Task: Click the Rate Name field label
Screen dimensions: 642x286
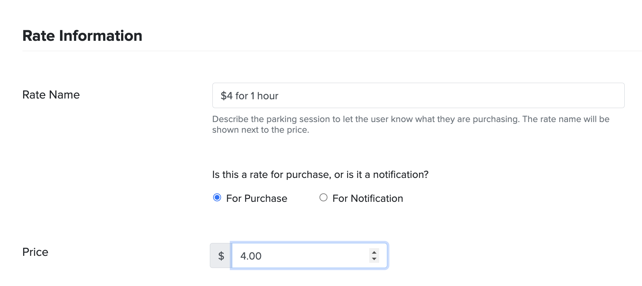Action: tap(51, 94)
